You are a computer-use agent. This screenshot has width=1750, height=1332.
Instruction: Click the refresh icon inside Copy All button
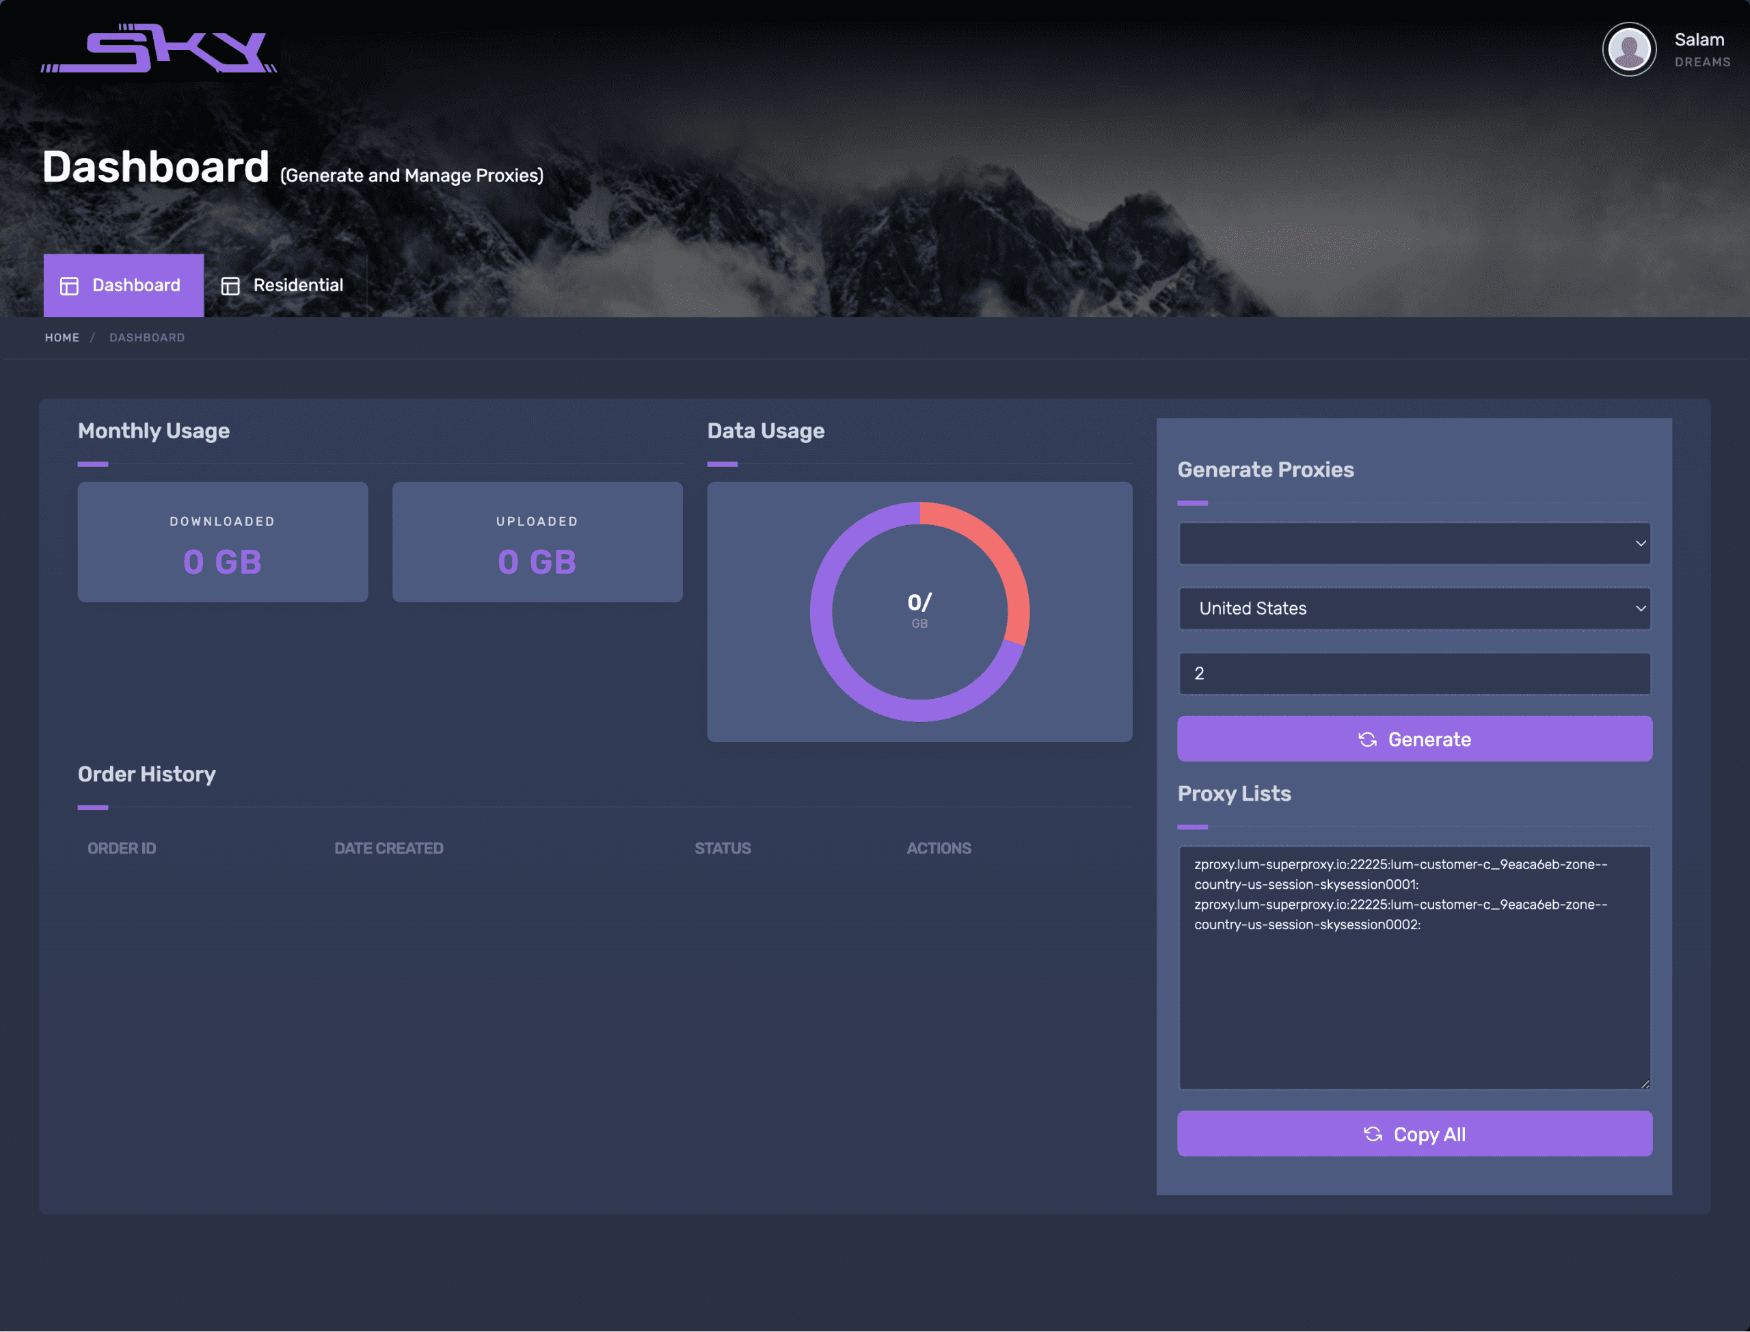point(1374,1134)
